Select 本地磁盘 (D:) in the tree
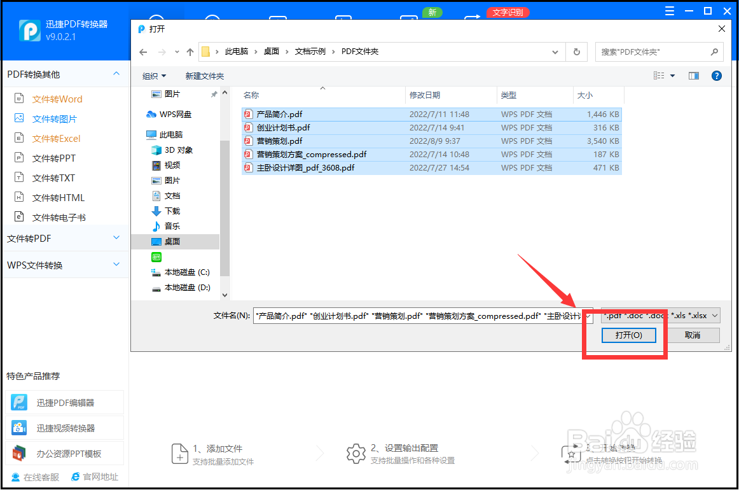 187,287
